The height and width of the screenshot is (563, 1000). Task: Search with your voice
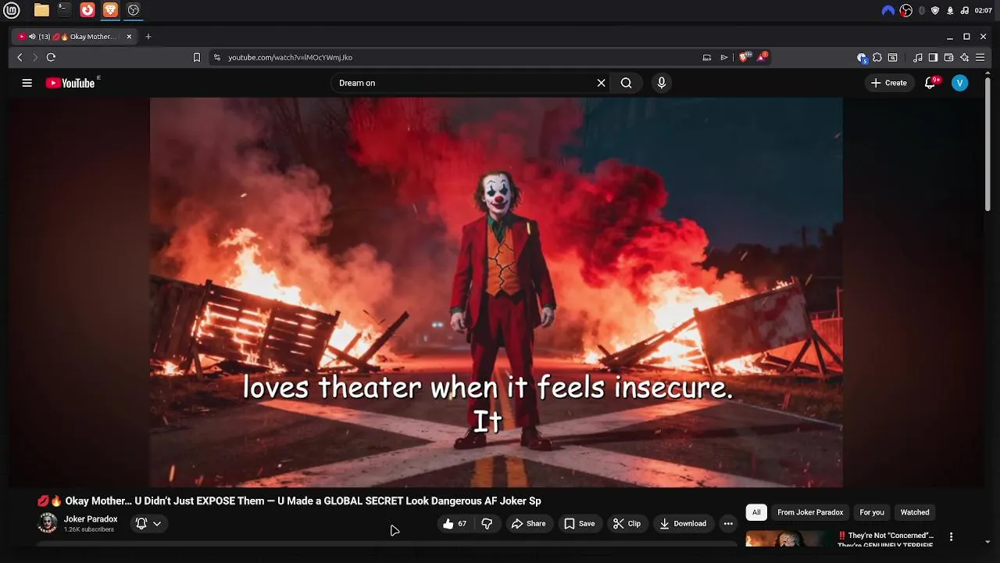coord(662,83)
